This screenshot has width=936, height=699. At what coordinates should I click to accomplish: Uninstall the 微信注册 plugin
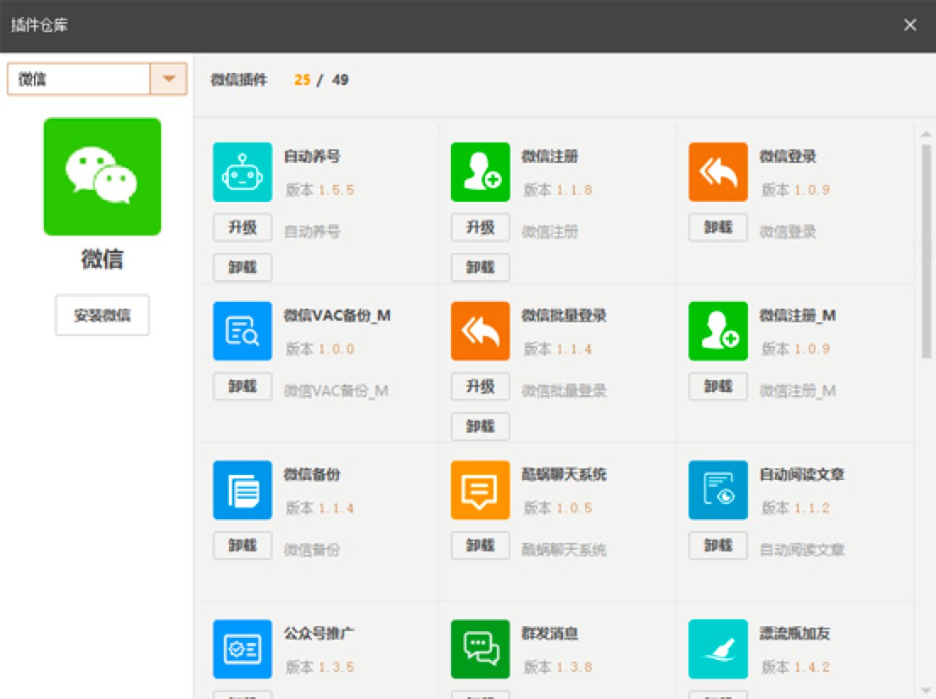[x=480, y=267]
